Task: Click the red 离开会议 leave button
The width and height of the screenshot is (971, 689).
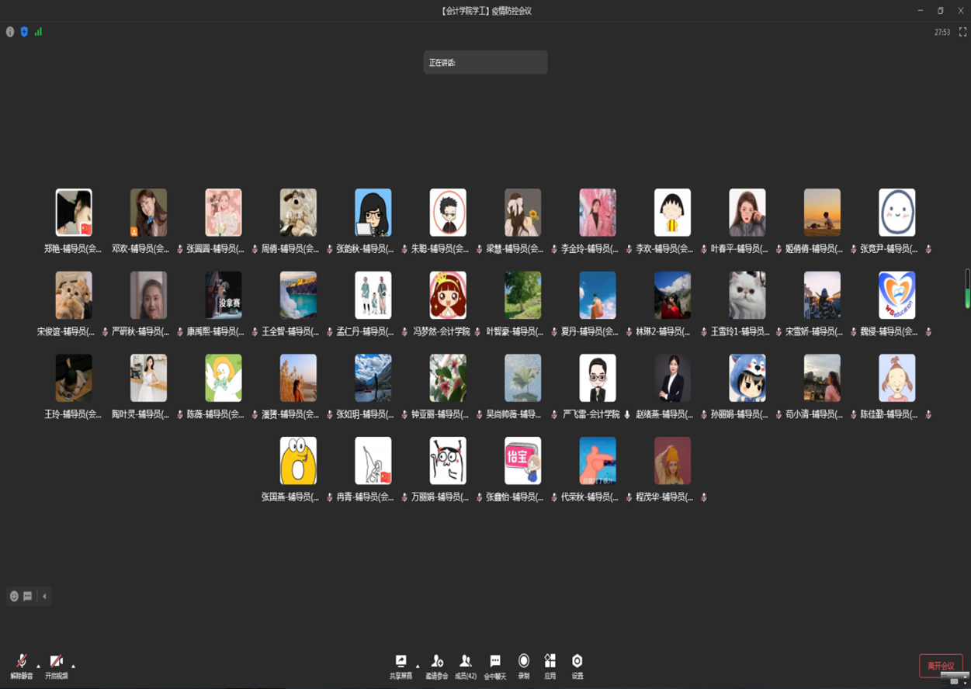Action: (x=941, y=666)
